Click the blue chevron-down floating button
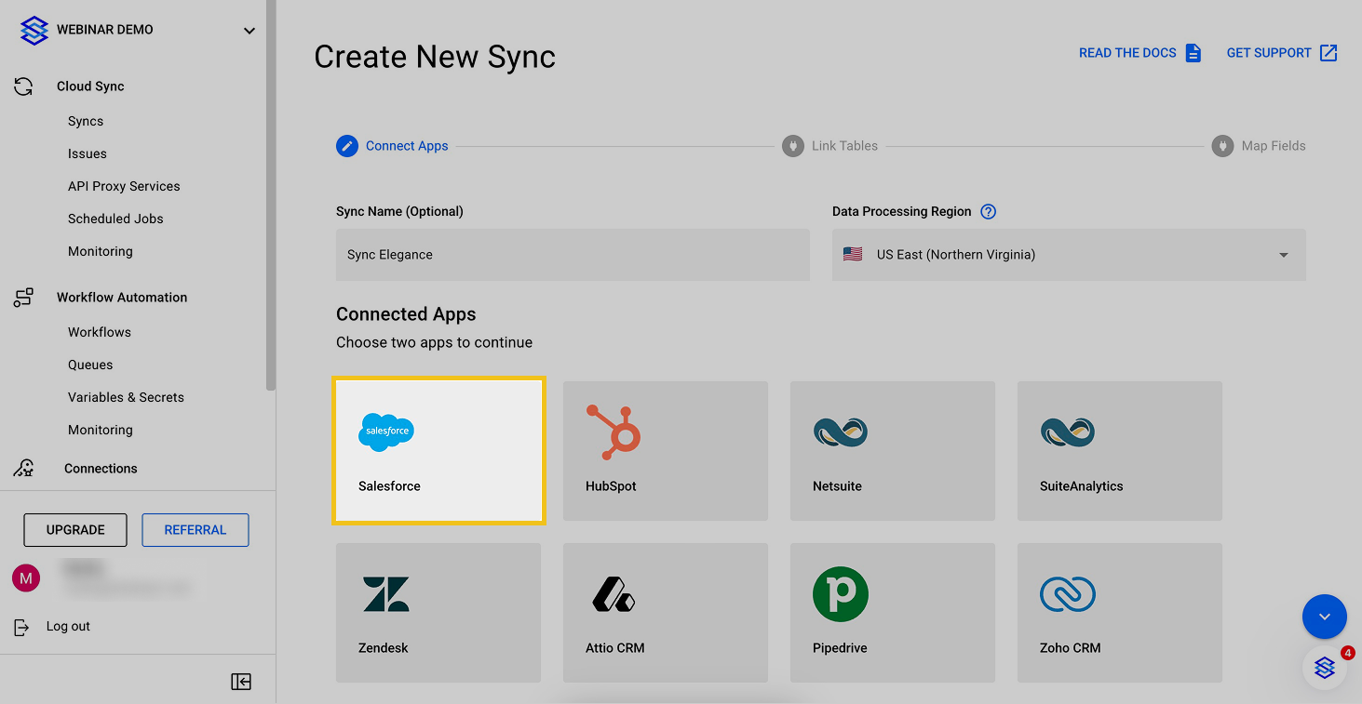The height and width of the screenshot is (704, 1362). (x=1324, y=617)
